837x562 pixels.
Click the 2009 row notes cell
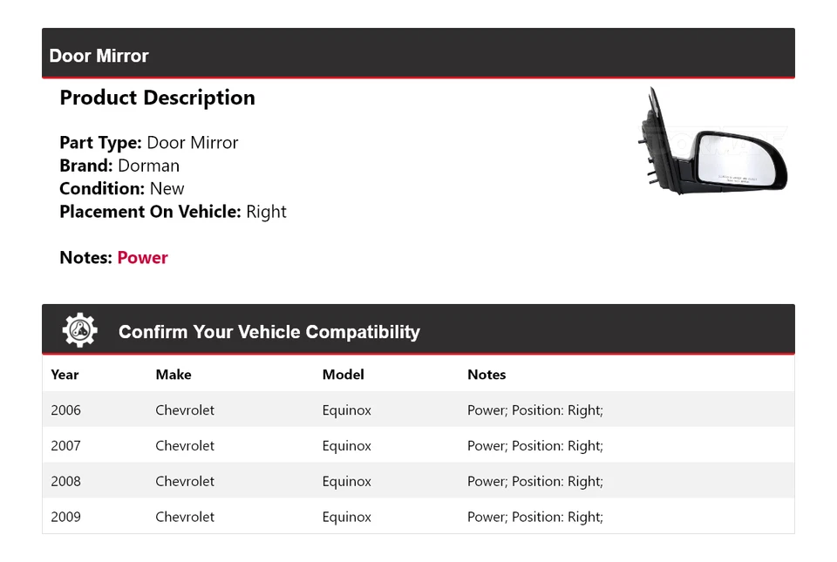pos(534,517)
